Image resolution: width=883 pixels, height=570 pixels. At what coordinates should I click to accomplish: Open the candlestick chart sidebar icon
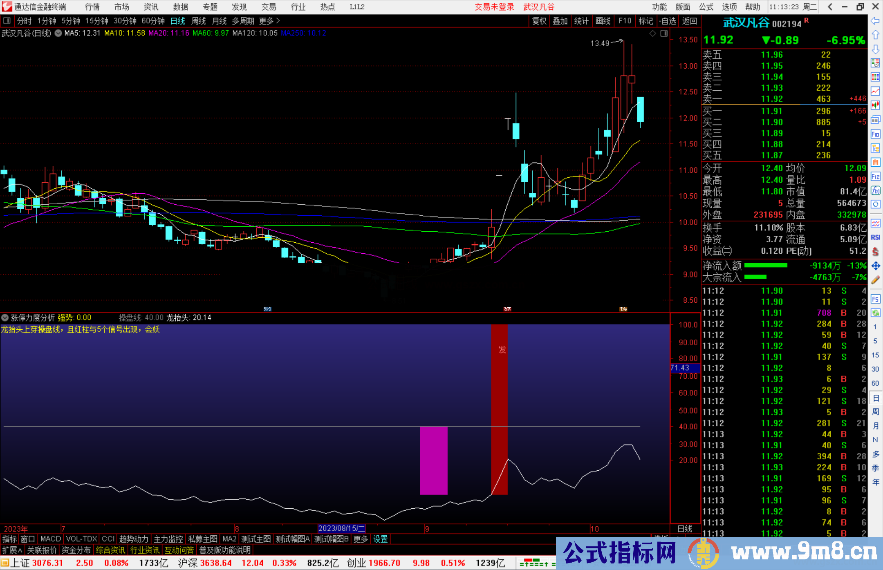pyautogui.click(x=875, y=105)
